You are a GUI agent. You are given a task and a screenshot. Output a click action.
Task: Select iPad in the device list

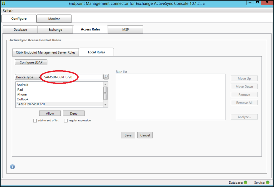coord(59,89)
